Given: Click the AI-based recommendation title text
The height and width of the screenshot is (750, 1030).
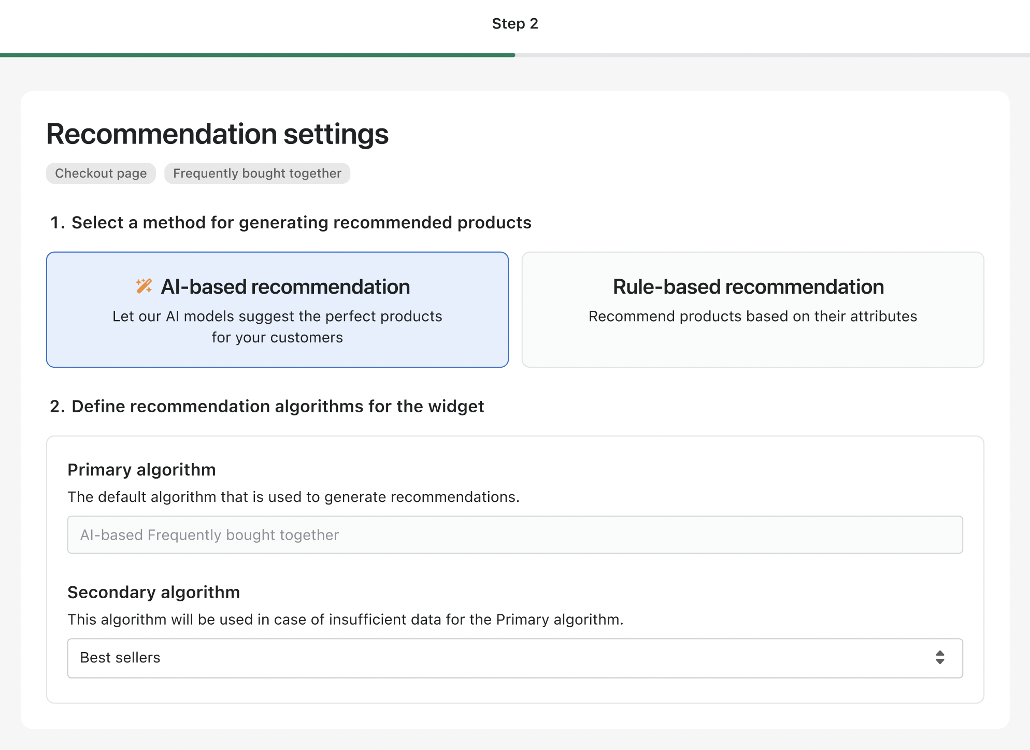Looking at the screenshot, I should [286, 286].
